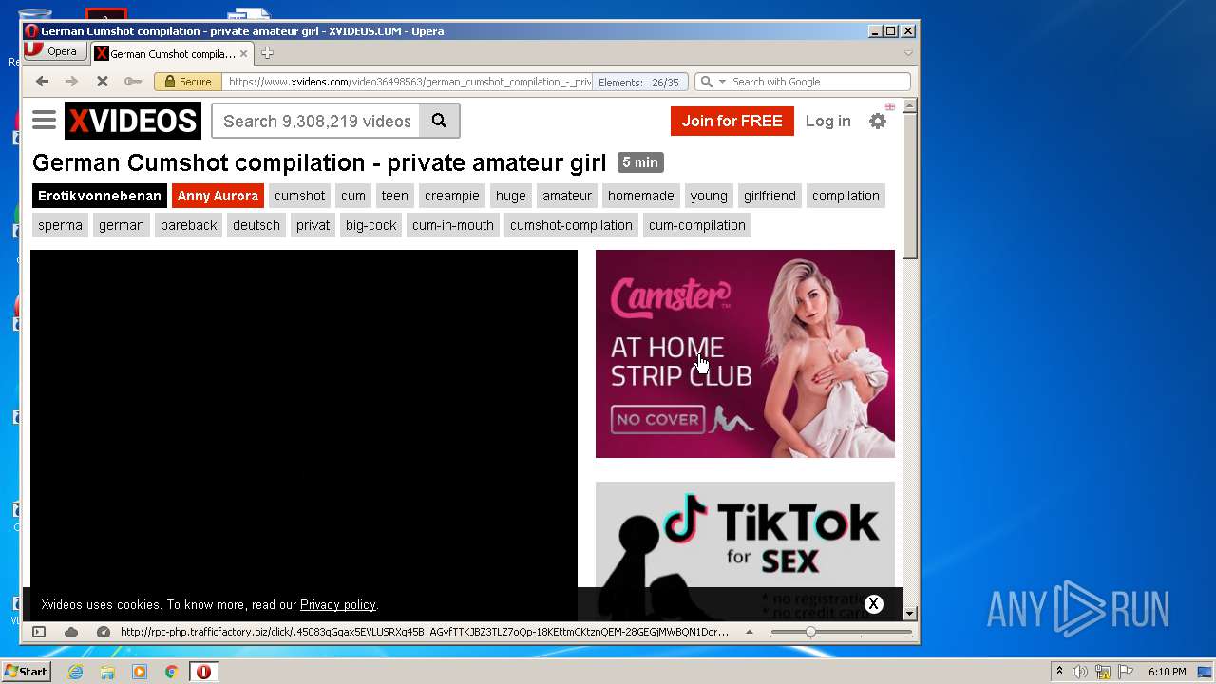Open the Erotikvonnebenan channel tag
This screenshot has height=684, width=1216.
[100, 196]
